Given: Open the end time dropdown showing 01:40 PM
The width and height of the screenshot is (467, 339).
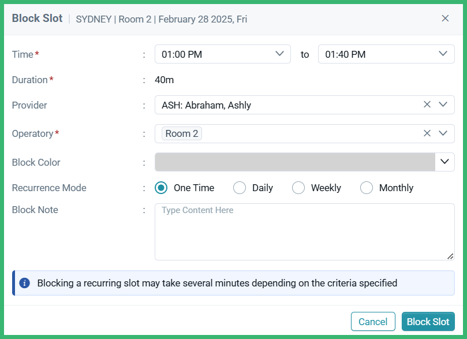Looking at the screenshot, I should [443, 53].
